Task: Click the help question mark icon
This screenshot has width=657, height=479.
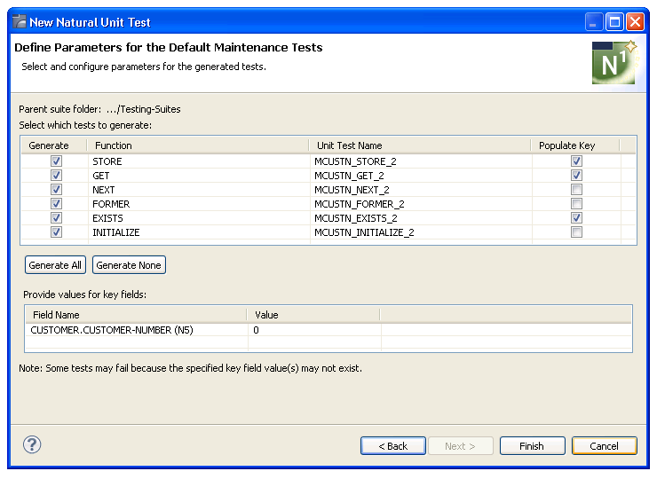Action: [x=32, y=444]
